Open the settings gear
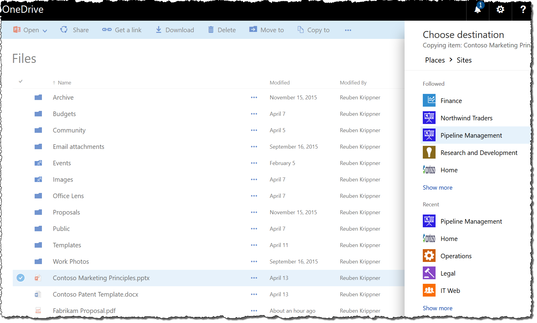Viewport: 537px width, 323px height. tap(500, 10)
